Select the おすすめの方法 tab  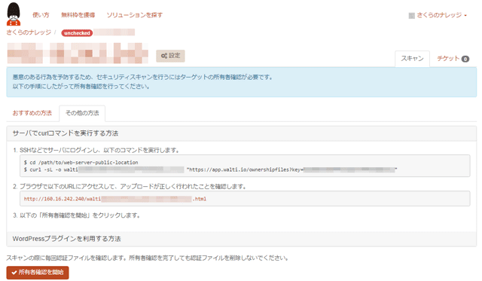click(x=32, y=113)
